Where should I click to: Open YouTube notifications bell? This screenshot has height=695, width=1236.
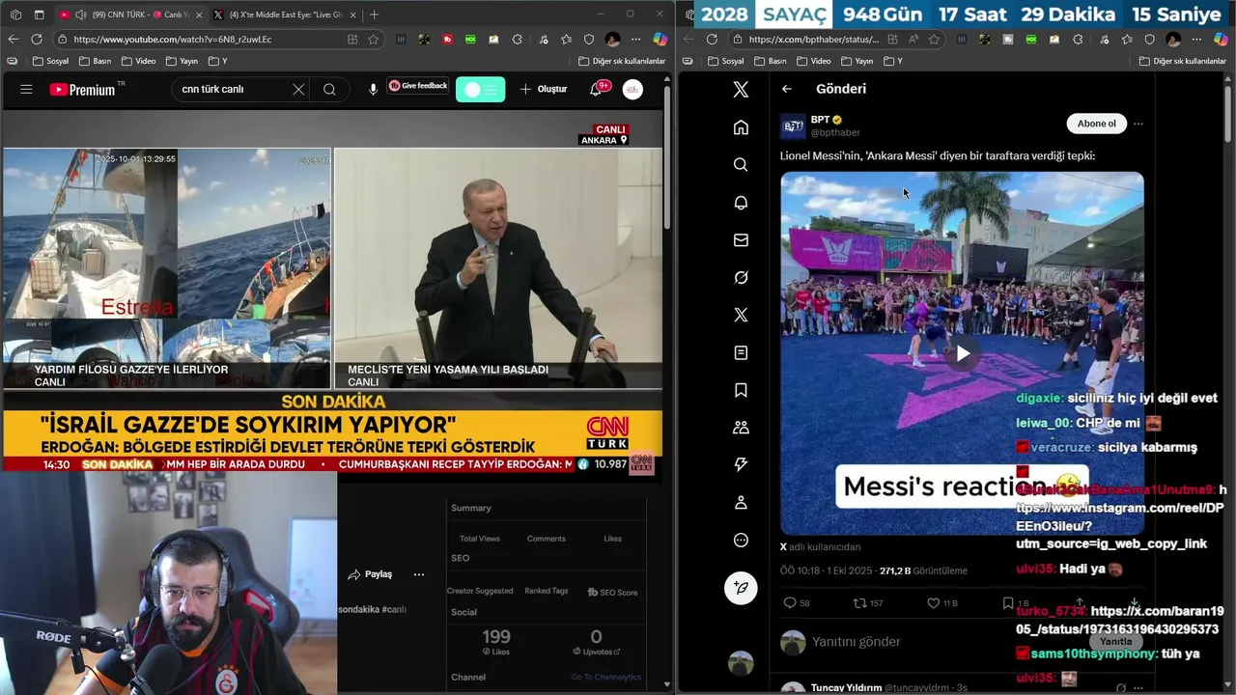[x=596, y=89]
